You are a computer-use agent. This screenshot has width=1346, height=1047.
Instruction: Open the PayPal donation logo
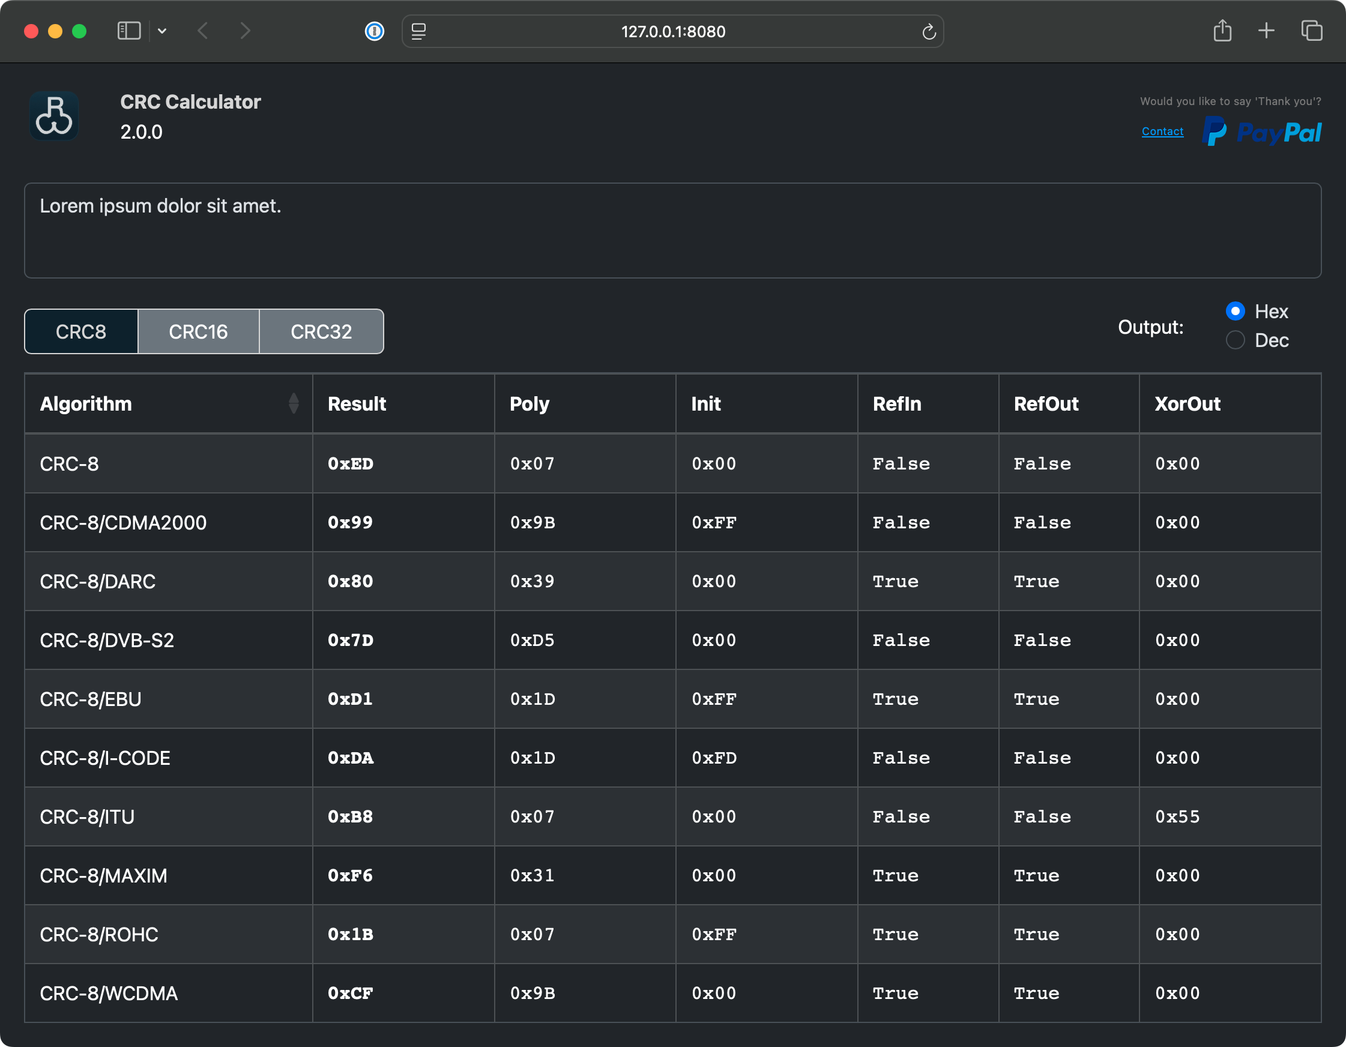point(1261,132)
